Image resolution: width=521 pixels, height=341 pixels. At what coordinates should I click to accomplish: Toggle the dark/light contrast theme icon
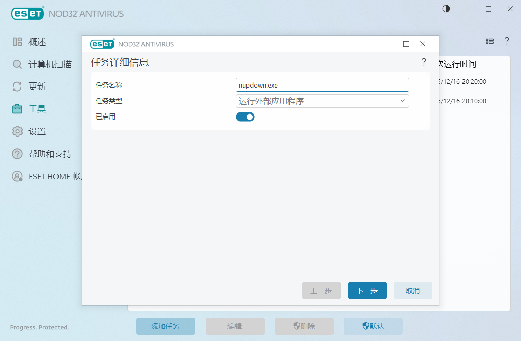click(x=446, y=9)
